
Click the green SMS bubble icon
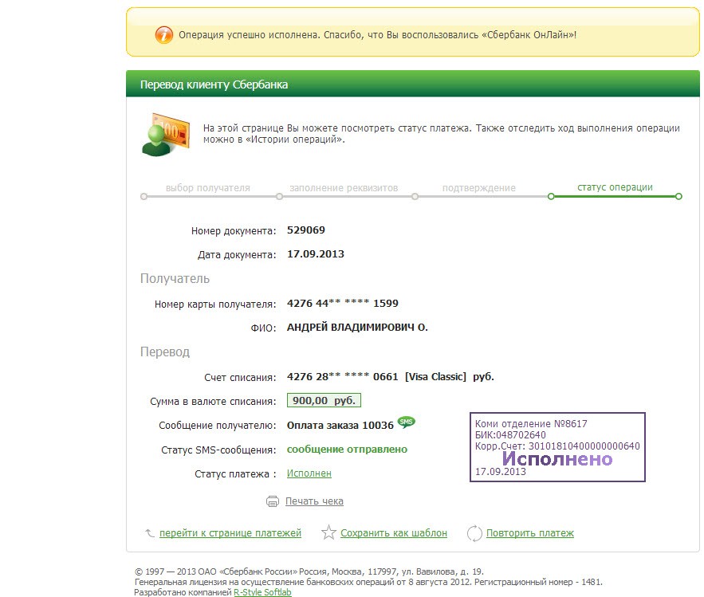pyautogui.click(x=407, y=422)
